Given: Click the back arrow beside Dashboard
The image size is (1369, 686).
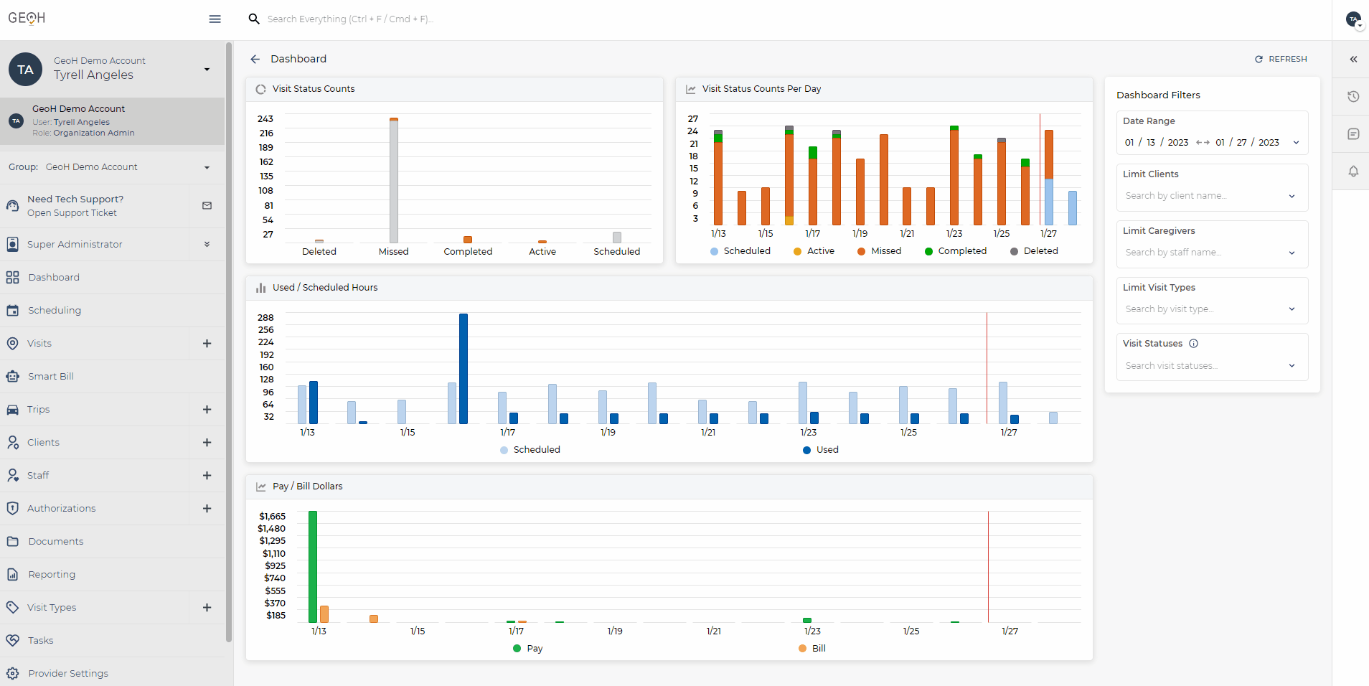Looking at the screenshot, I should click(255, 59).
